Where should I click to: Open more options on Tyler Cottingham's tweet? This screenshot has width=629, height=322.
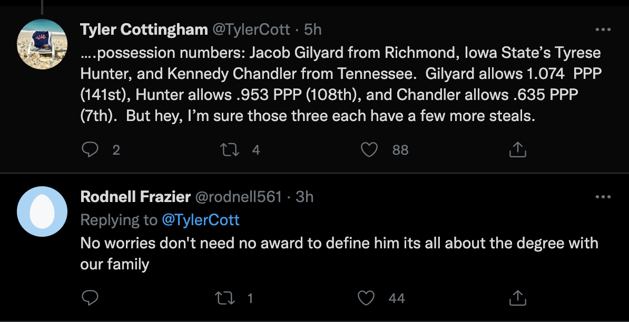tap(603, 30)
